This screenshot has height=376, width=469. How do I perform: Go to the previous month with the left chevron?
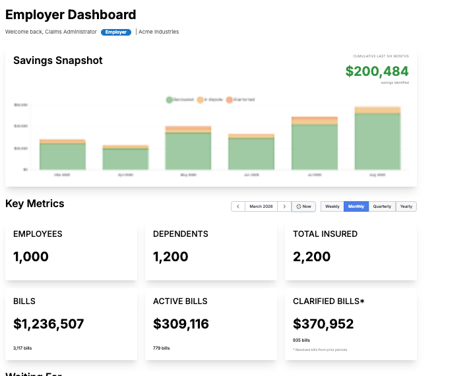[238, 206]
